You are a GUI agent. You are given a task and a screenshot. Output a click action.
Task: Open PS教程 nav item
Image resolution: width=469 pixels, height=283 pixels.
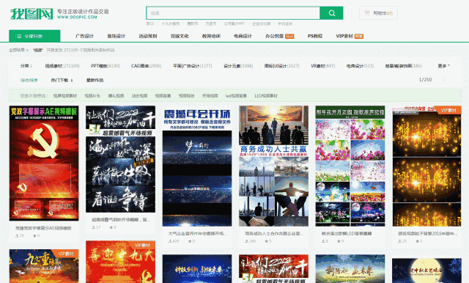[x=315, y=36]
